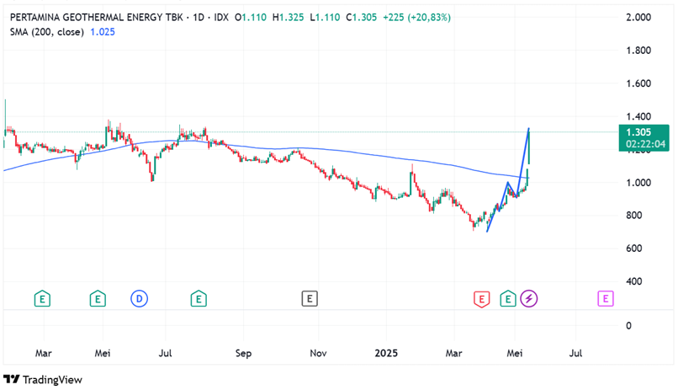The image size is (678, 390).
Task: Click the Mei label near 2025 rally
Action: tap(515, 353)
